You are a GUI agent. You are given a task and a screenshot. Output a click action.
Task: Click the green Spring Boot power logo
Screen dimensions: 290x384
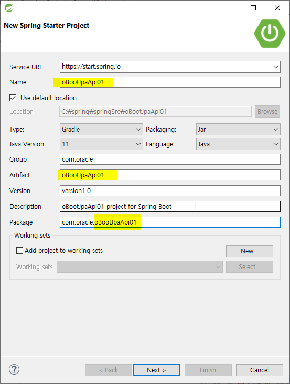(x=270, y=33)
